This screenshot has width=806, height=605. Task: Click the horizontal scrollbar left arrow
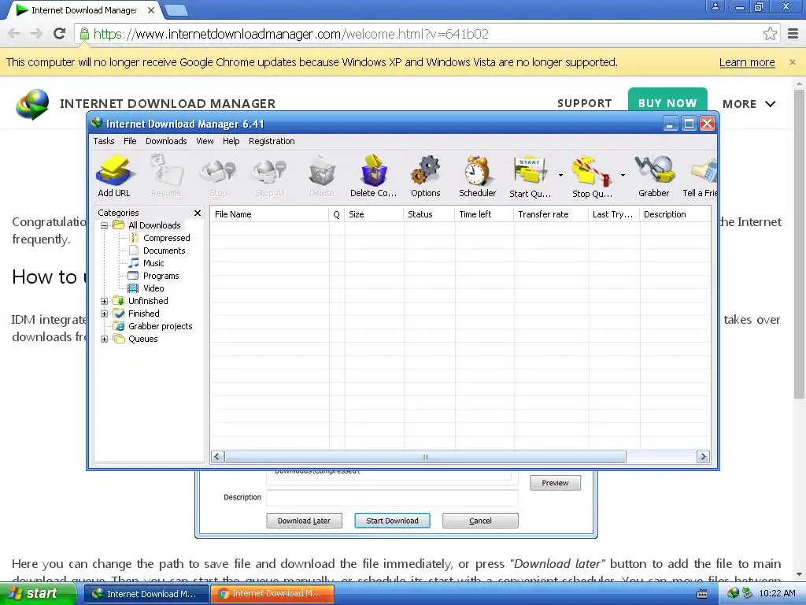tap(217, 456)
